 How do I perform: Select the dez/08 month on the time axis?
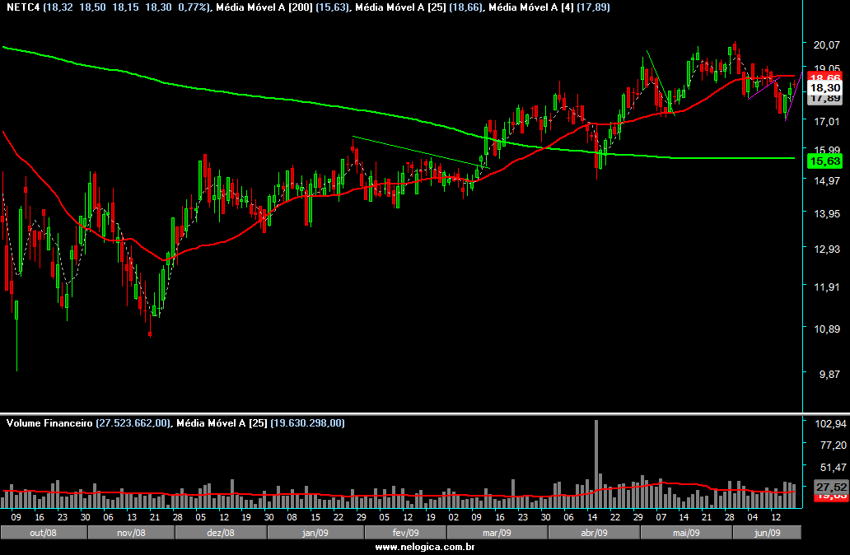coord(221,533)
